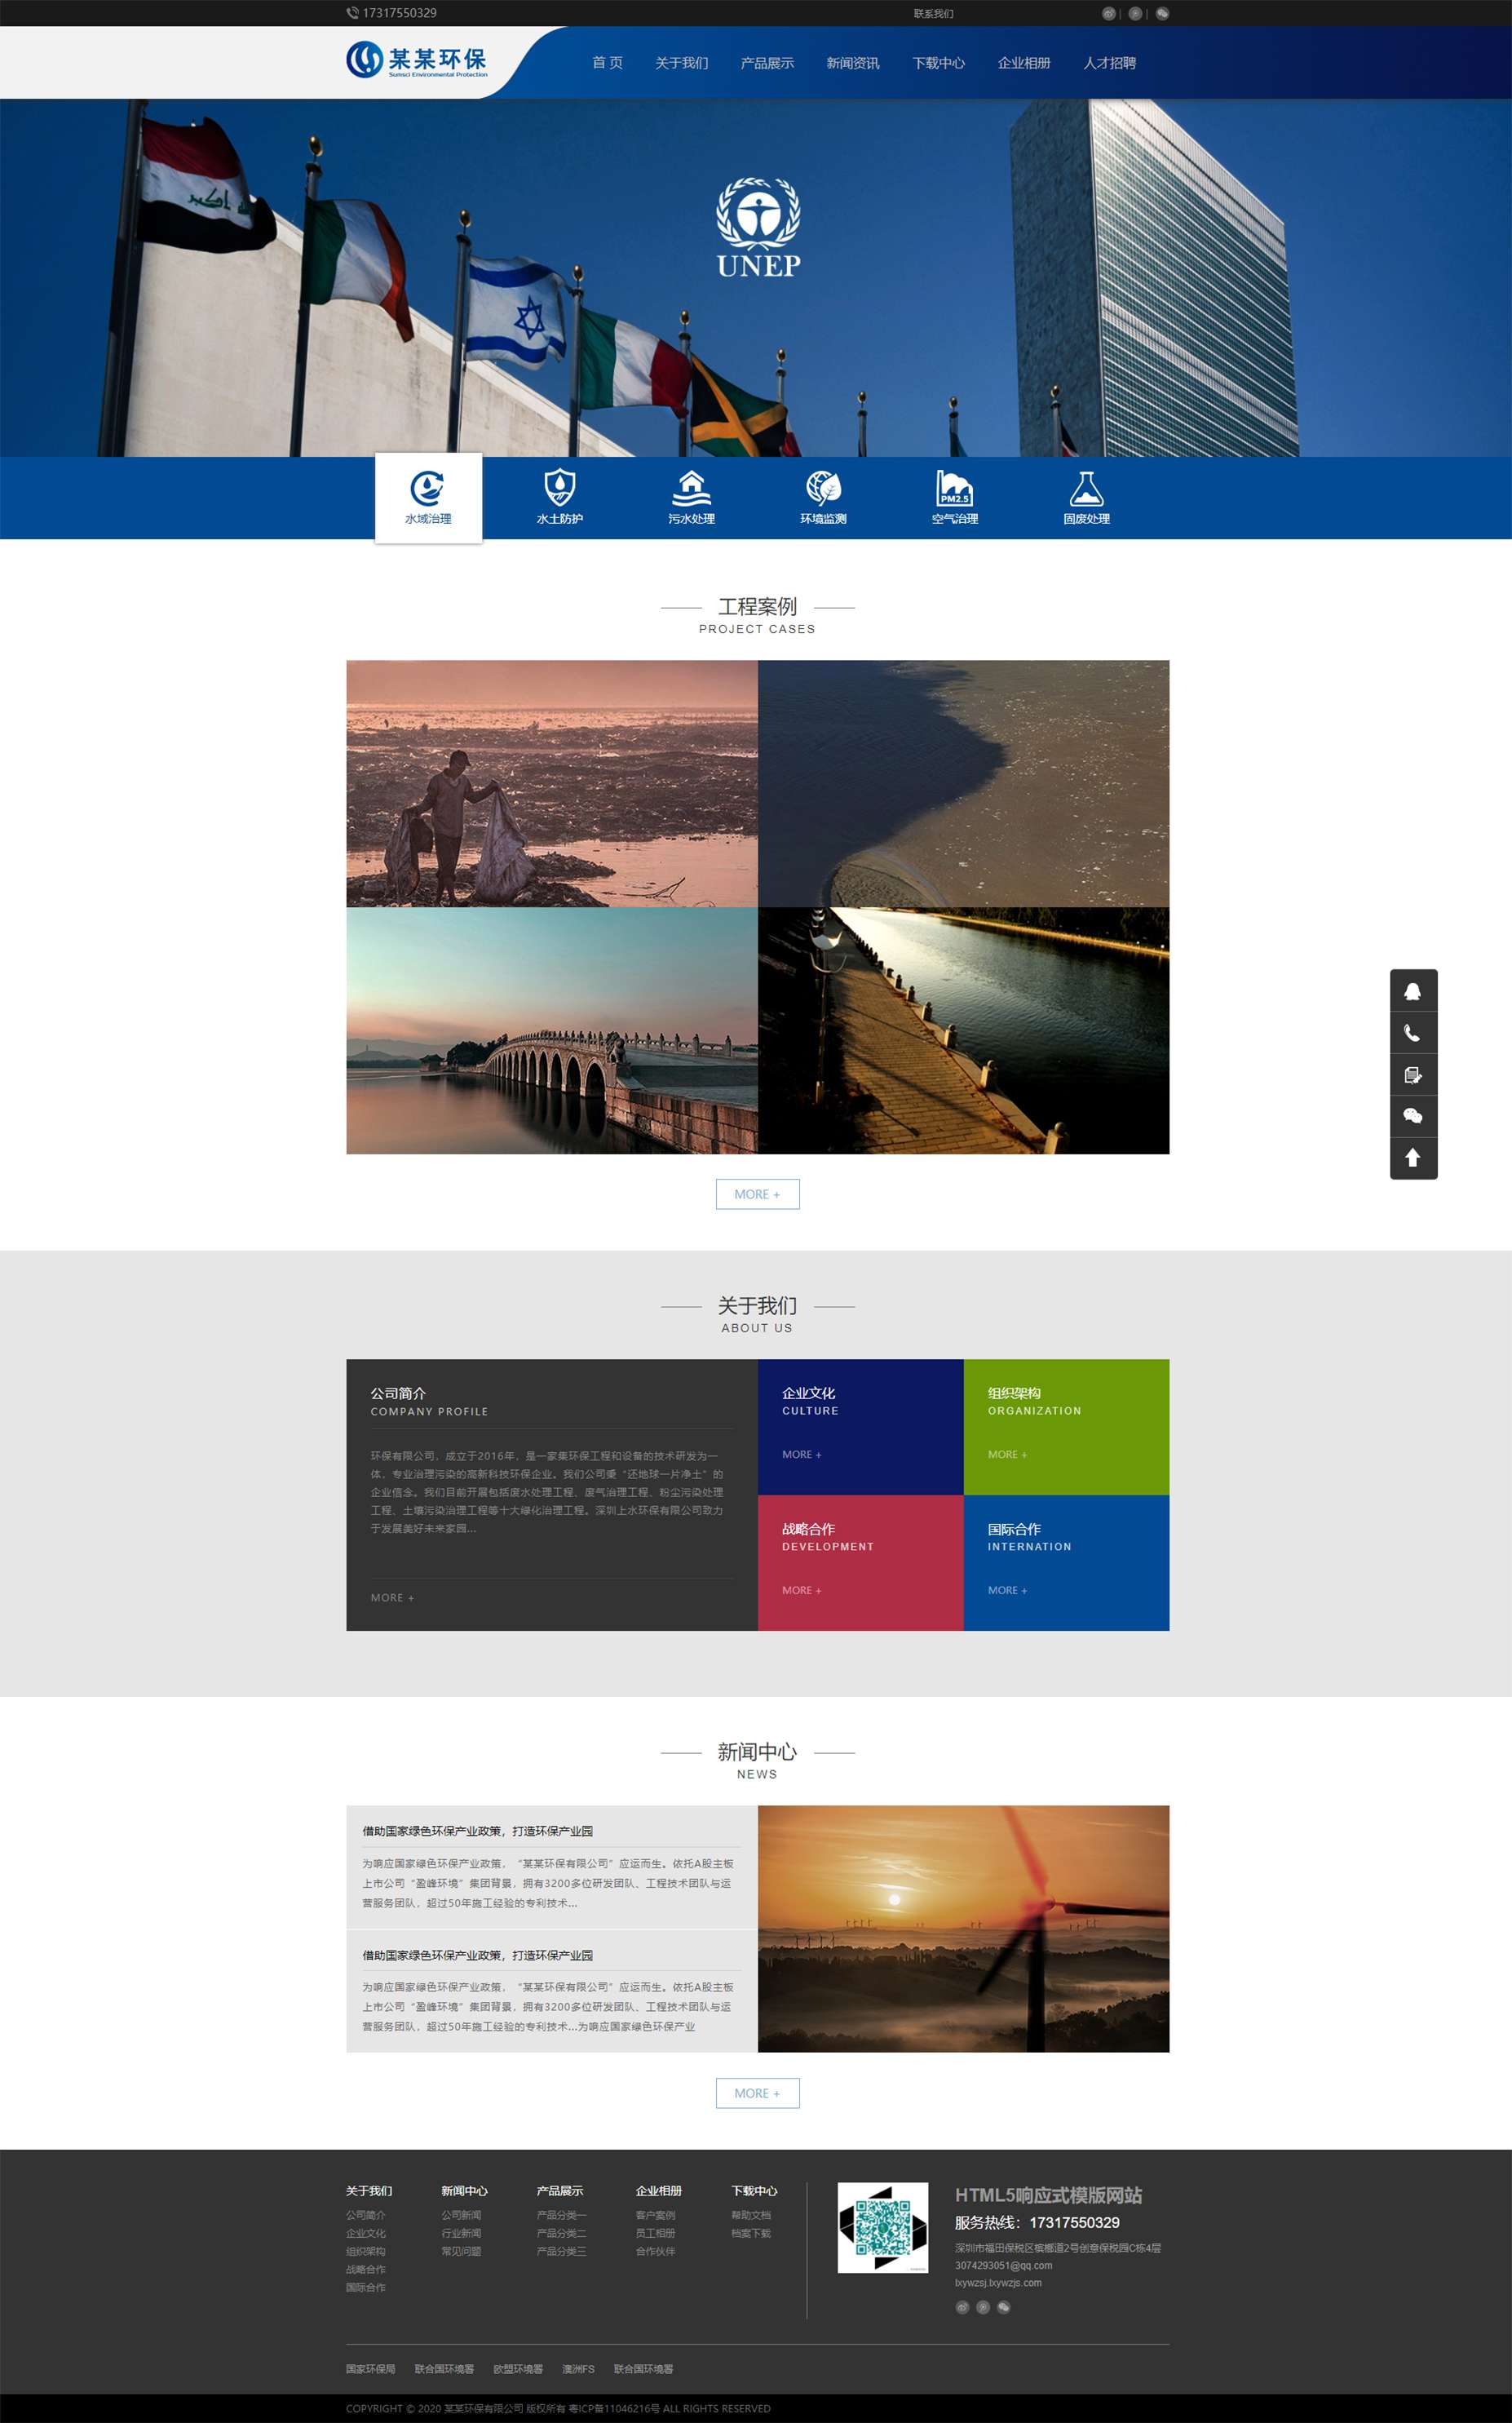Screen dimensions: 1512x2423
Task: Click the back-to-top arrow icon
Action: pyautogui.click(x=1412, y=1158)
